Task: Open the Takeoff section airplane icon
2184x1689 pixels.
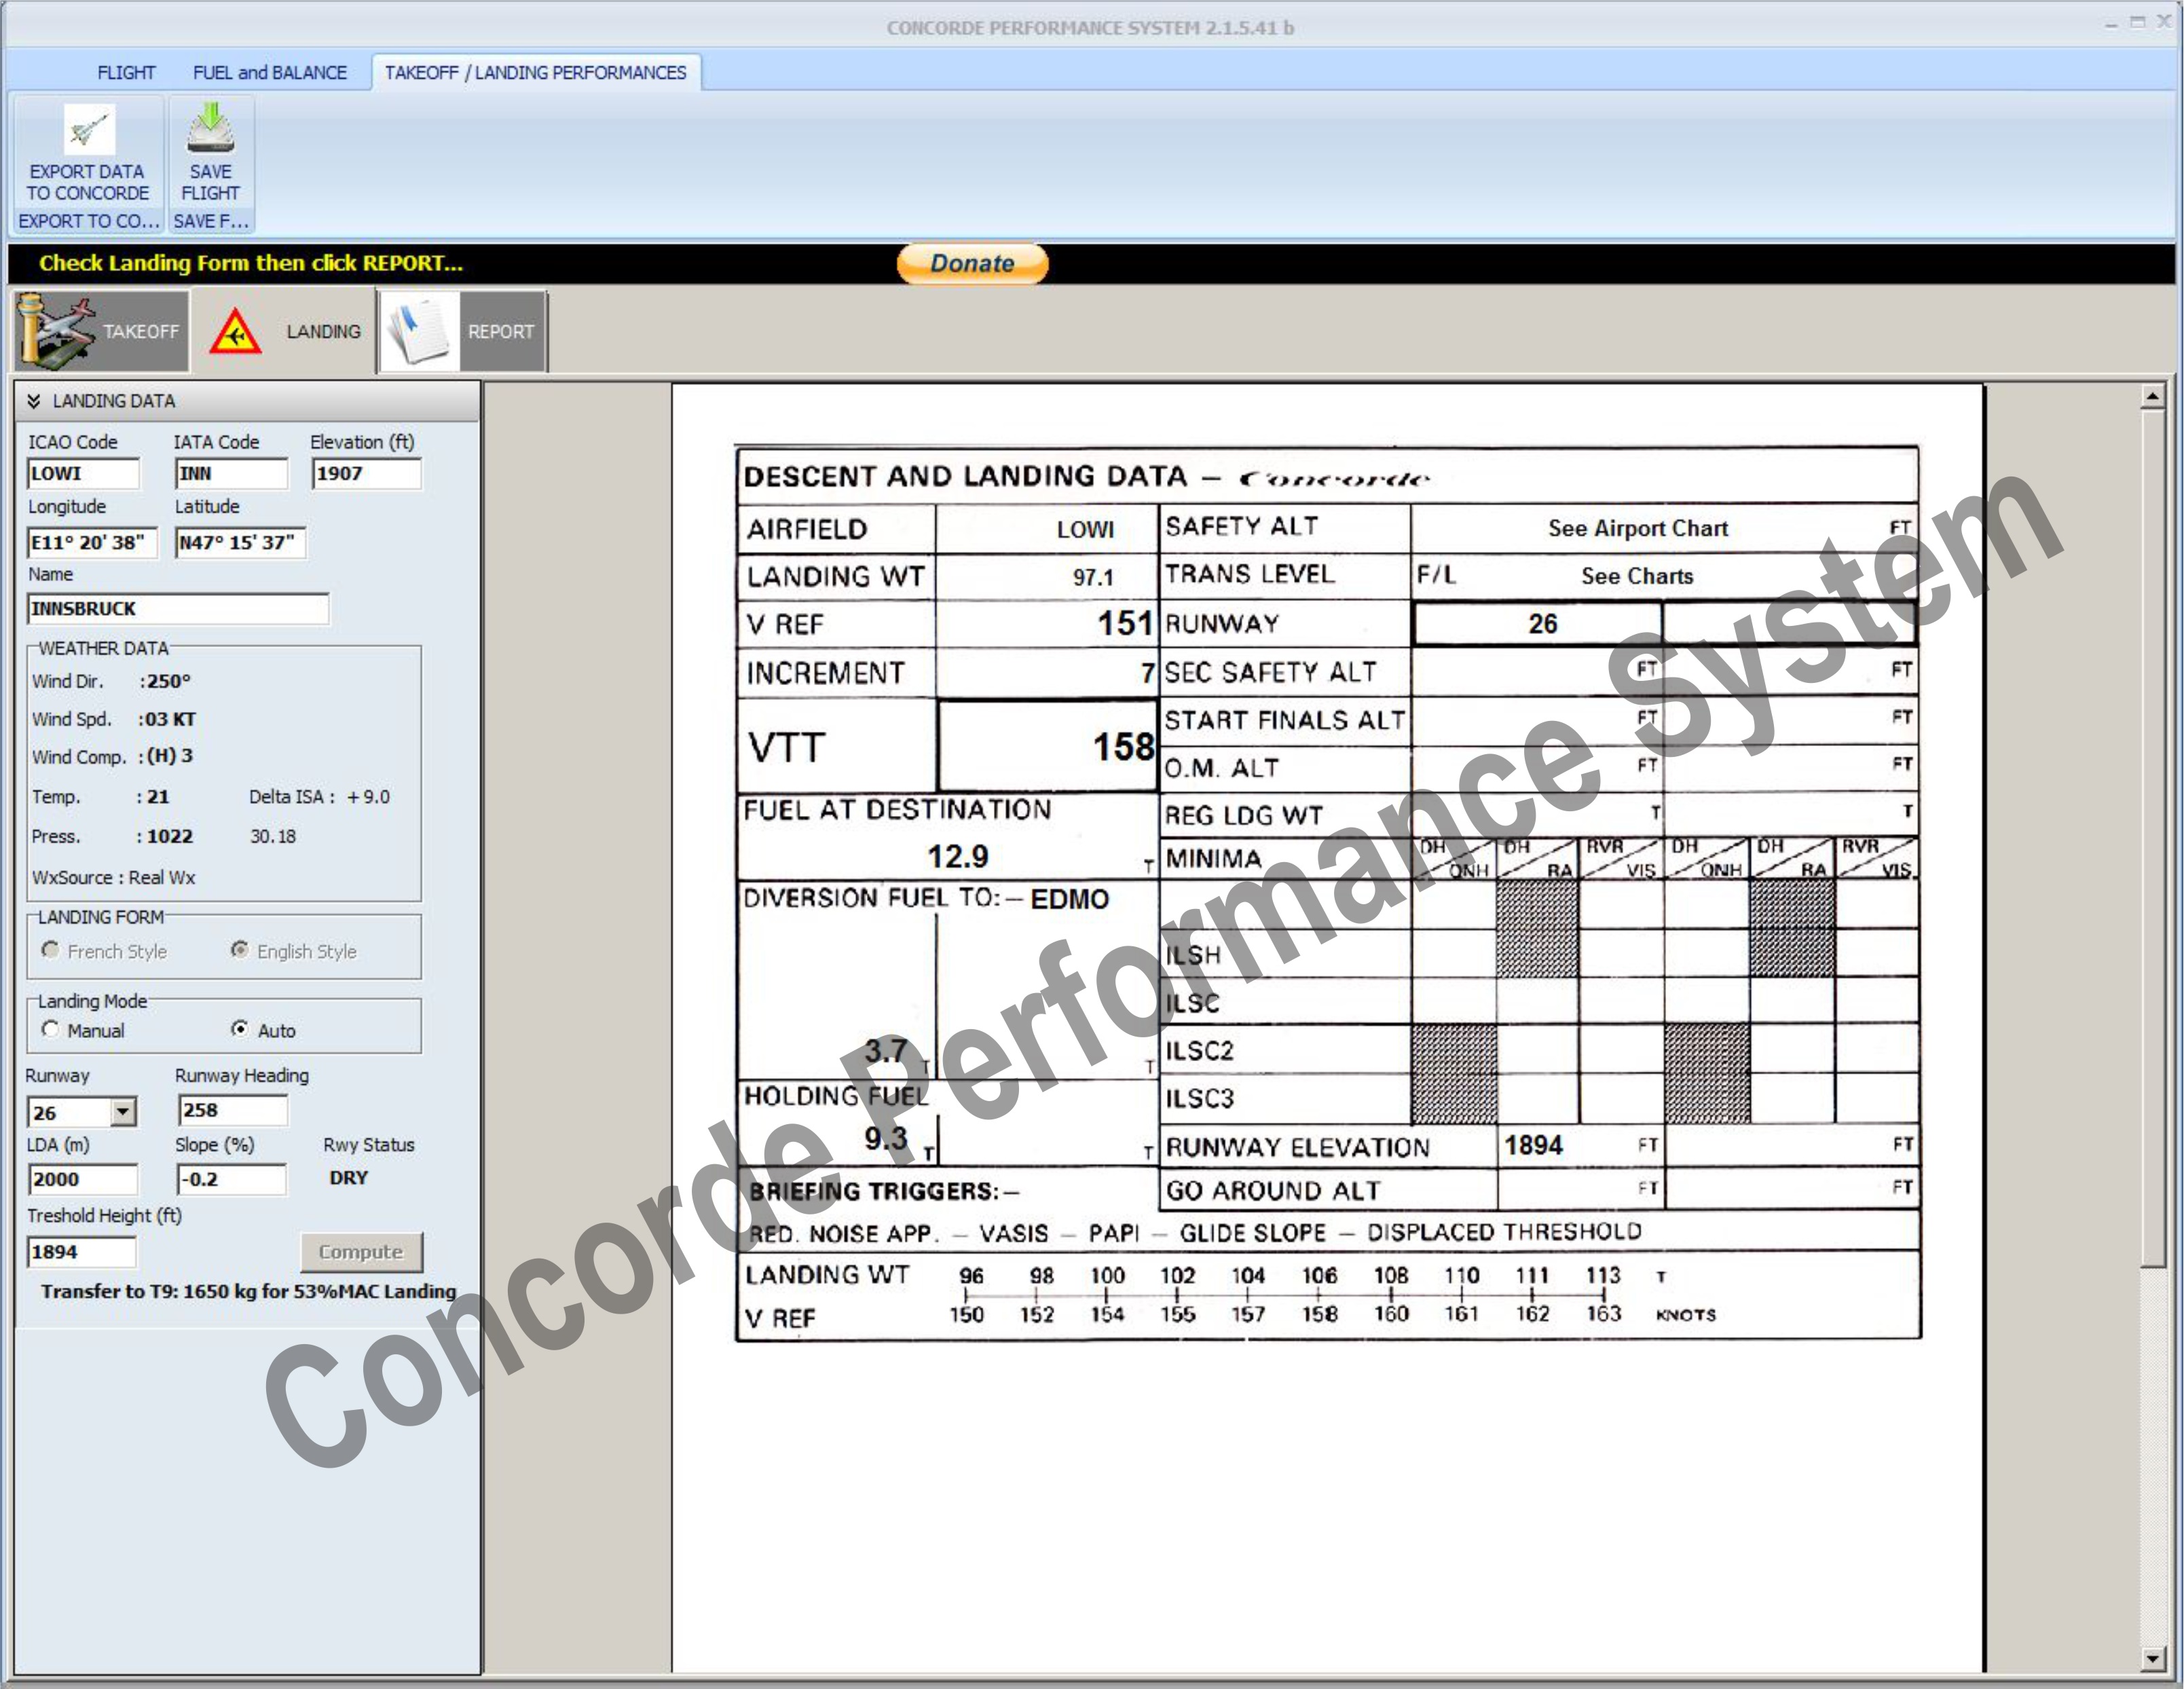Action: tap(55, 331)
